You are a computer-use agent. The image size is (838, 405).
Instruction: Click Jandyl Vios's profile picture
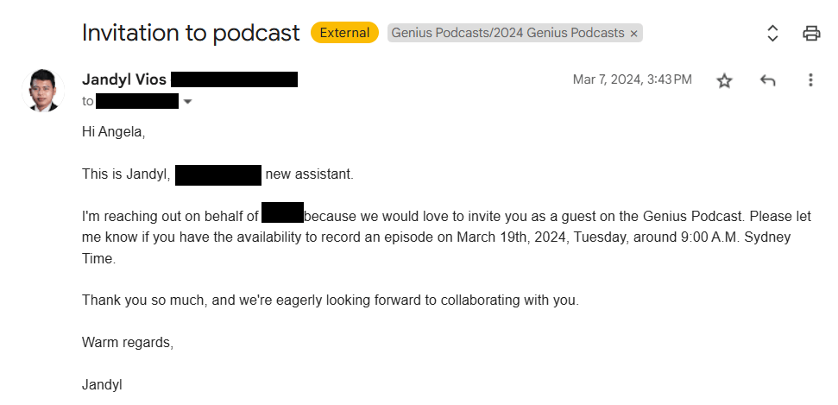coord(41,91)
